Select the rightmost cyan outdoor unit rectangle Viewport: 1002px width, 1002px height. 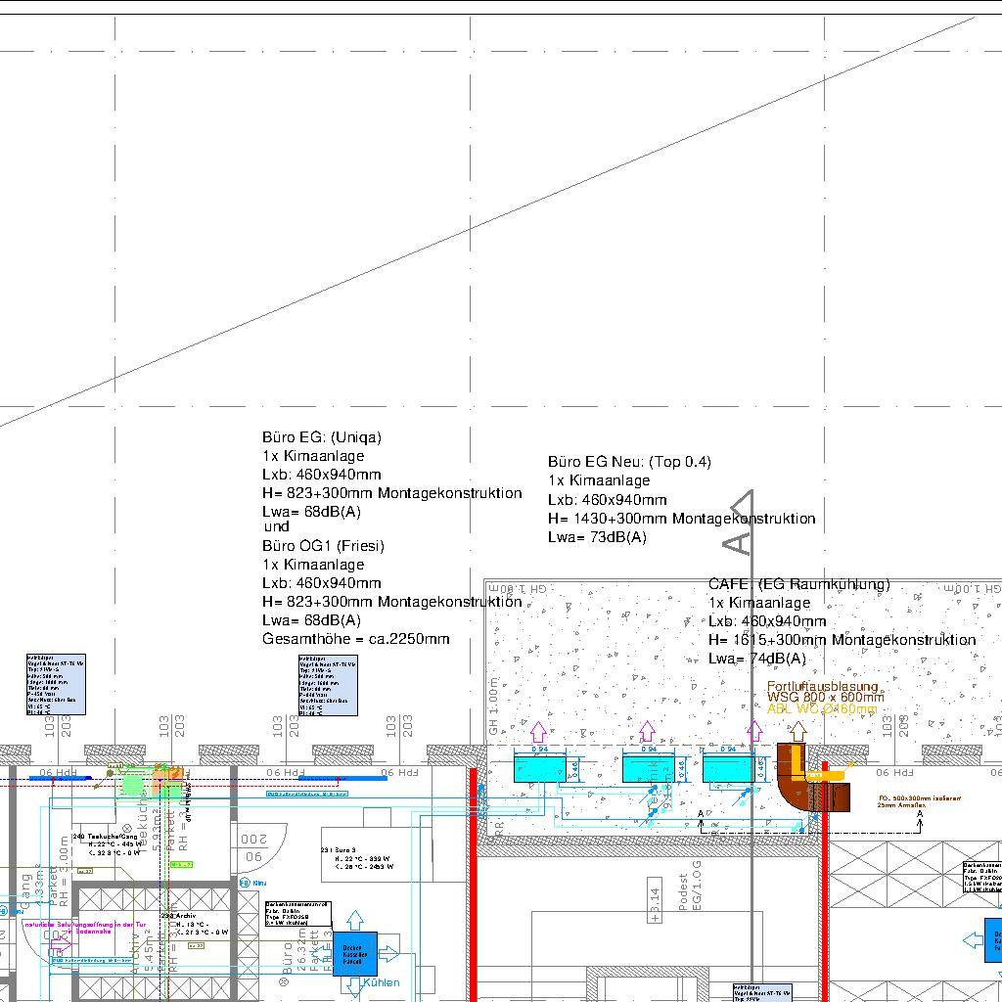[728, 769]
